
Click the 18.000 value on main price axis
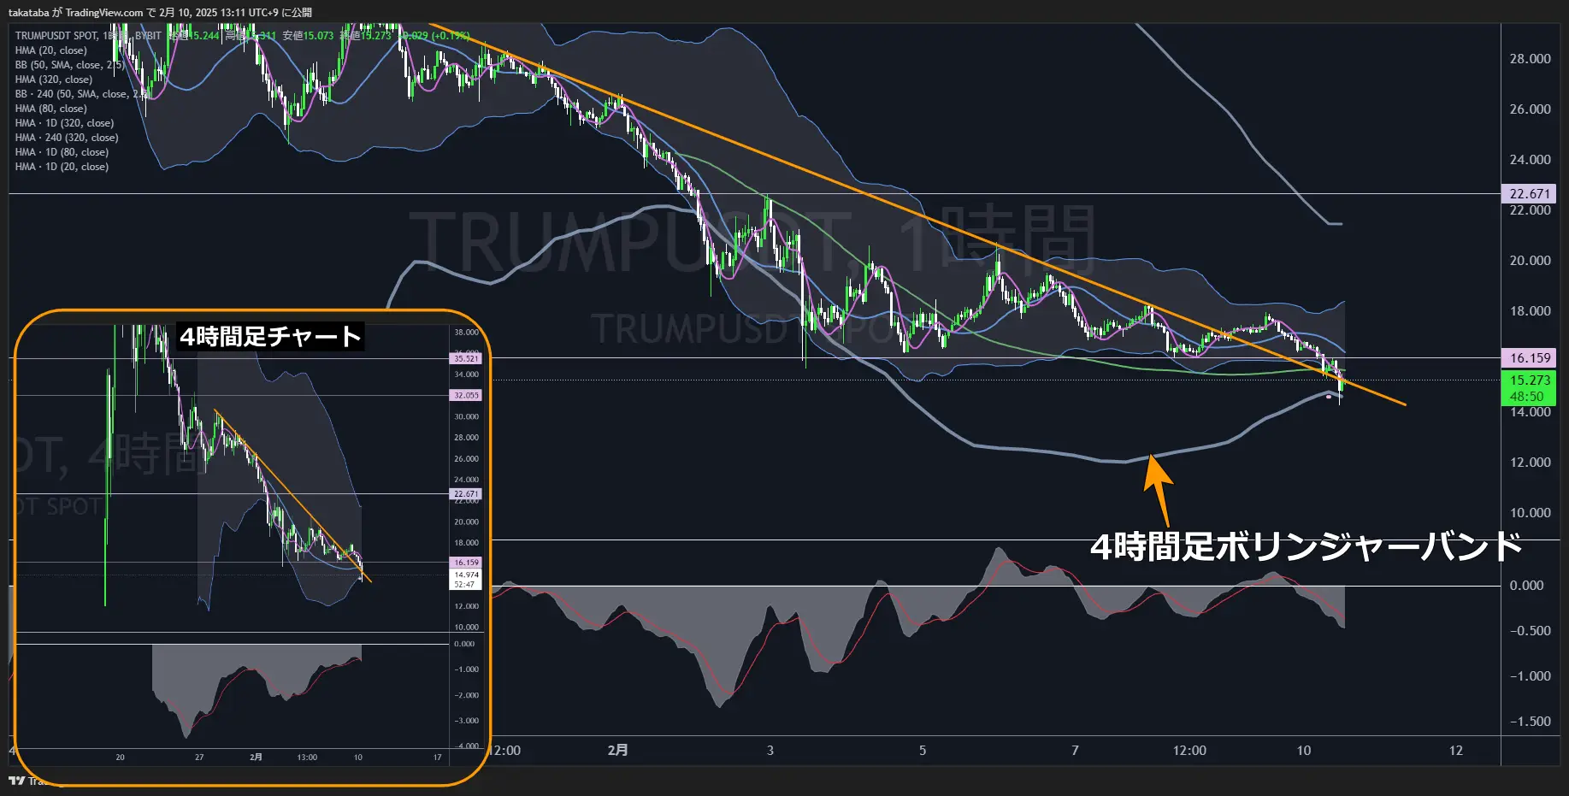click(1530, 311)
